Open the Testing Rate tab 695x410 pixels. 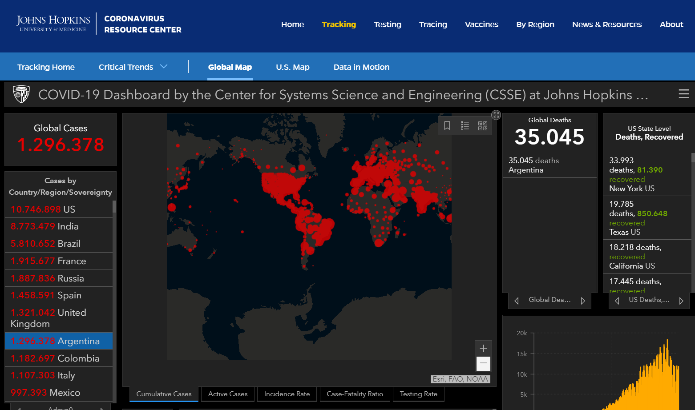[419, 394]
